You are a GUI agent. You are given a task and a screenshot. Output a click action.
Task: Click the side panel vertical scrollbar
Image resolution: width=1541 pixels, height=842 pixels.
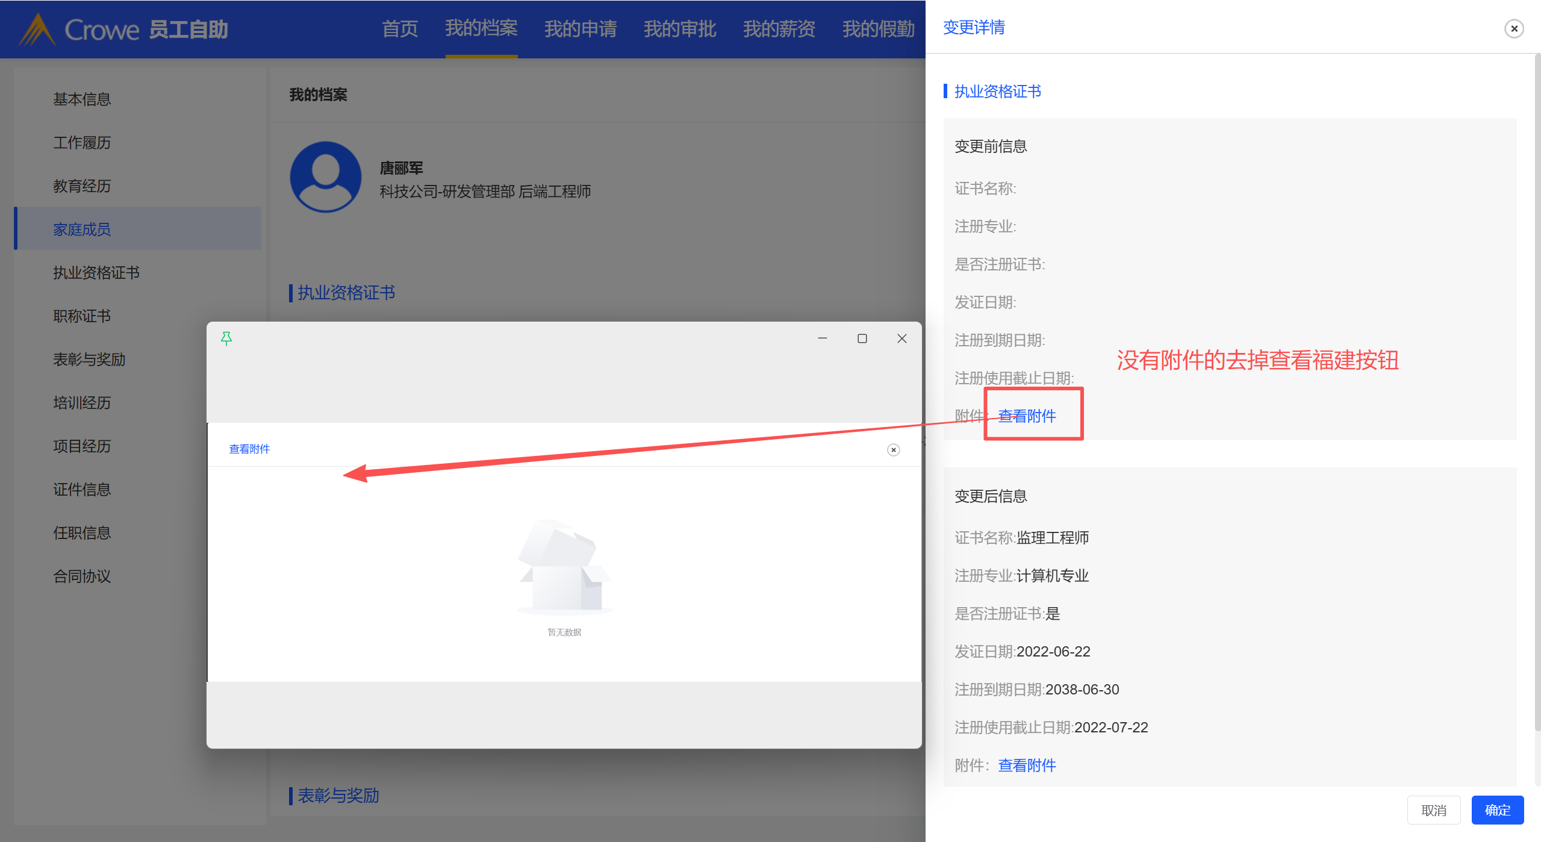click(x=1537, y=391)
